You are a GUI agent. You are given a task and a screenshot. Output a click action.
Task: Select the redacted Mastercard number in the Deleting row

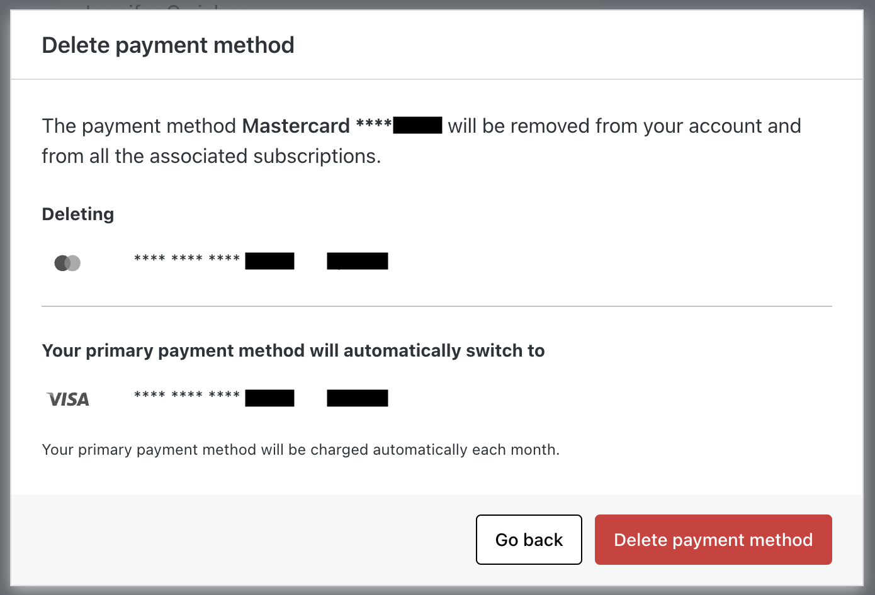pos(213,260)
